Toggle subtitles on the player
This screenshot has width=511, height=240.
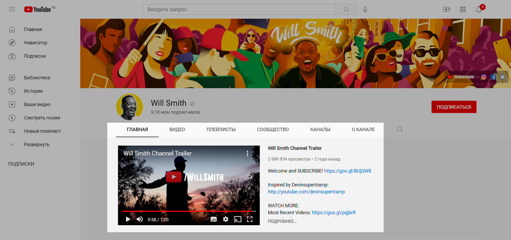(x=213, y=219)
